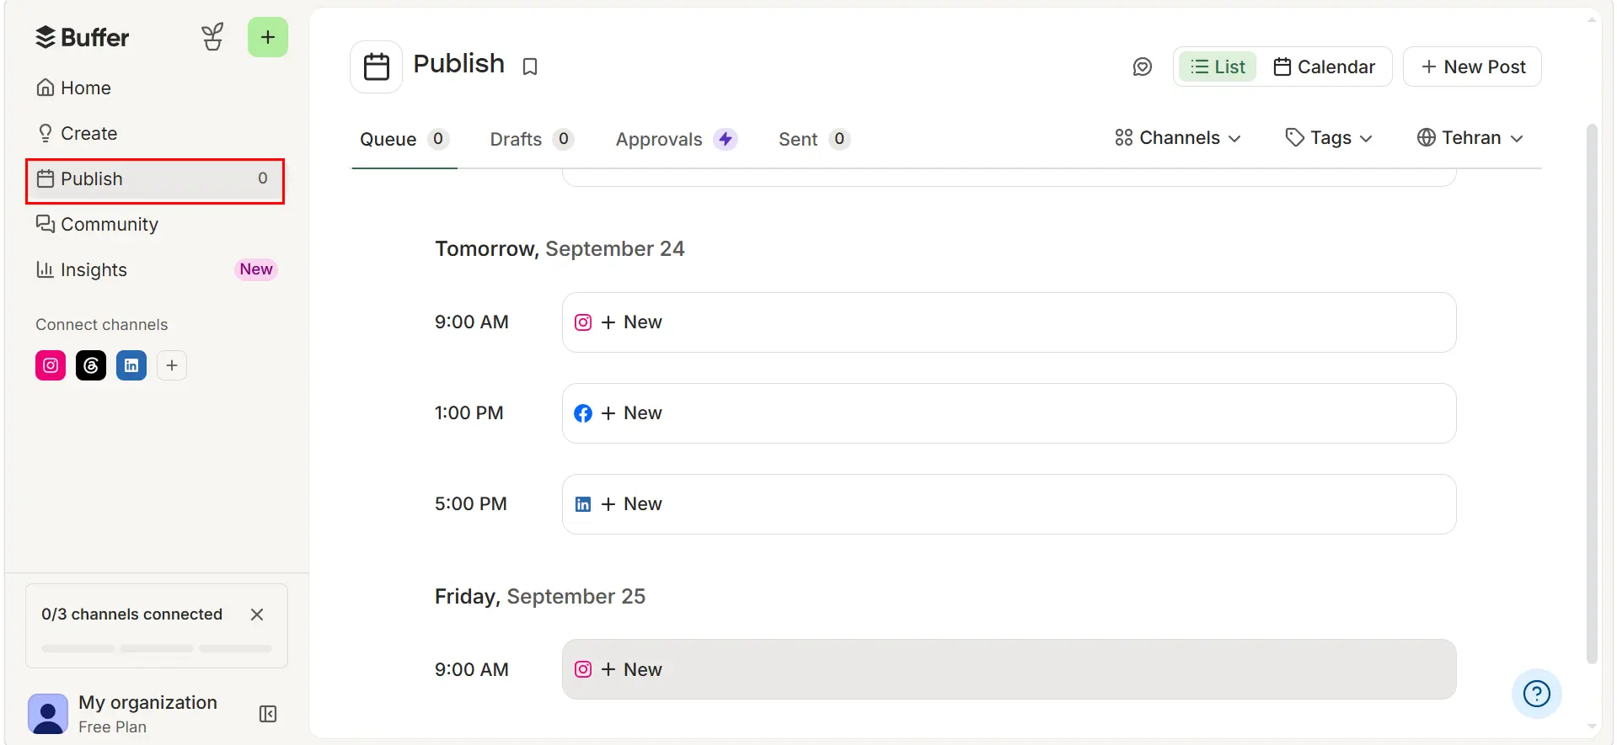Add new Instagram post on Friday September 25
Image resolution: width=1617 pixels, height=745 pixels.
[1009, 669]
